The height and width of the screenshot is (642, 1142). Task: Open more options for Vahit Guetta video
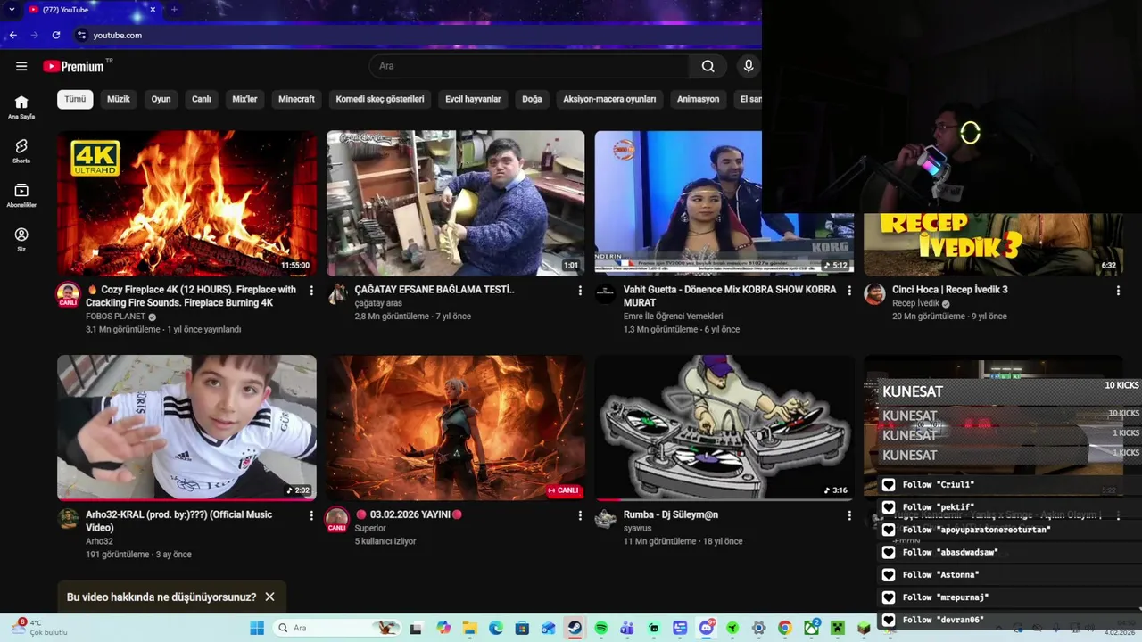(849, 291)
